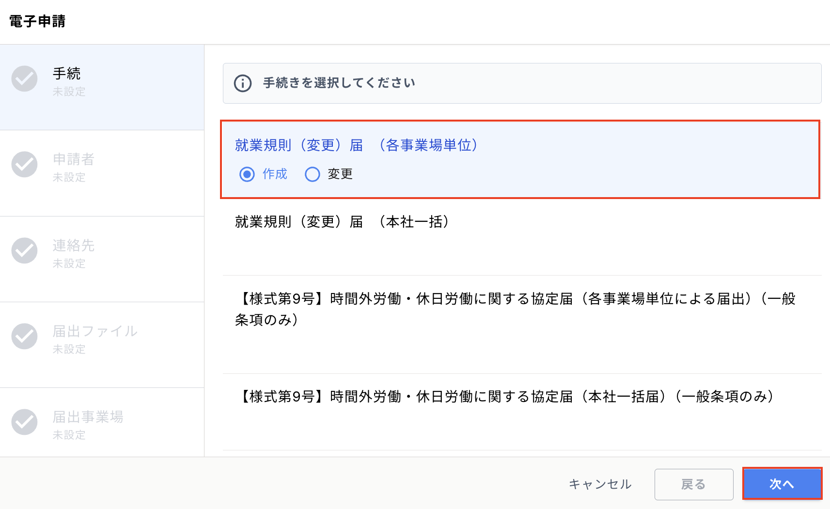Select 就業規則（変更）届（各事業場単位）heading
Screen dimensions: 830x509
(357, 145)
